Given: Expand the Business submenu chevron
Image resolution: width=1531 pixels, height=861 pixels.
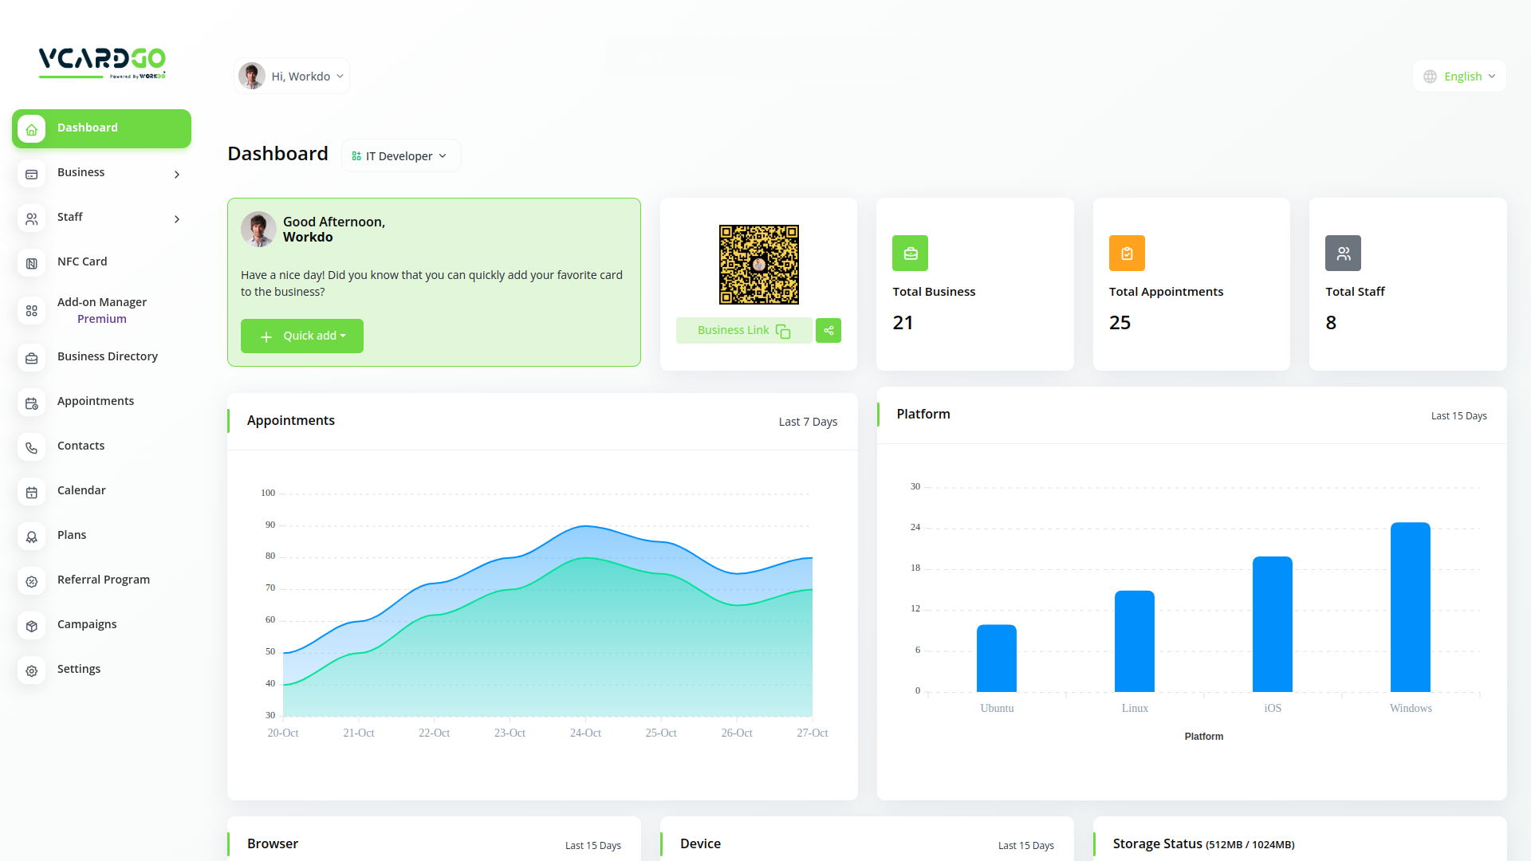Looking at the screenshot, I should coord(177,175).
